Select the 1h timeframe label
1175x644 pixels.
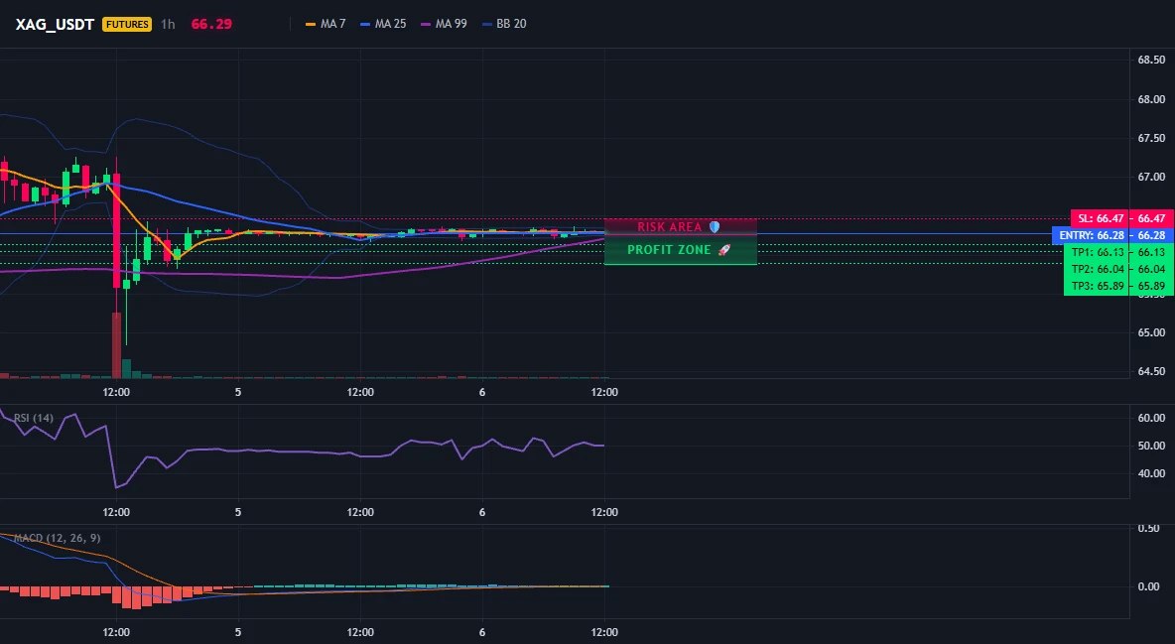point(168,24)
